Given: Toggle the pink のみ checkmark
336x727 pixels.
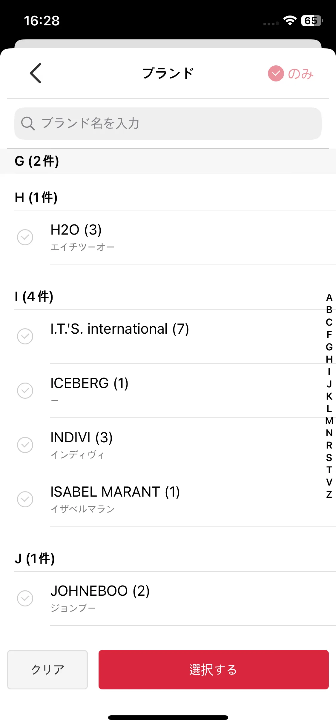Looking at the screenshot, I should (276, 73).
